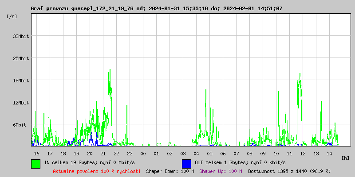The image size is (355, 177).
Task: Click the green IN legend color box
Action: coord(35,163)
